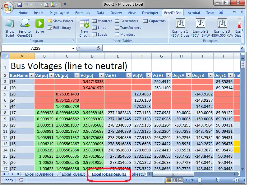This screenshot has height=185, width=263.
Task: Open the Vb(pu) column filter dropdown
Action: 77,75
